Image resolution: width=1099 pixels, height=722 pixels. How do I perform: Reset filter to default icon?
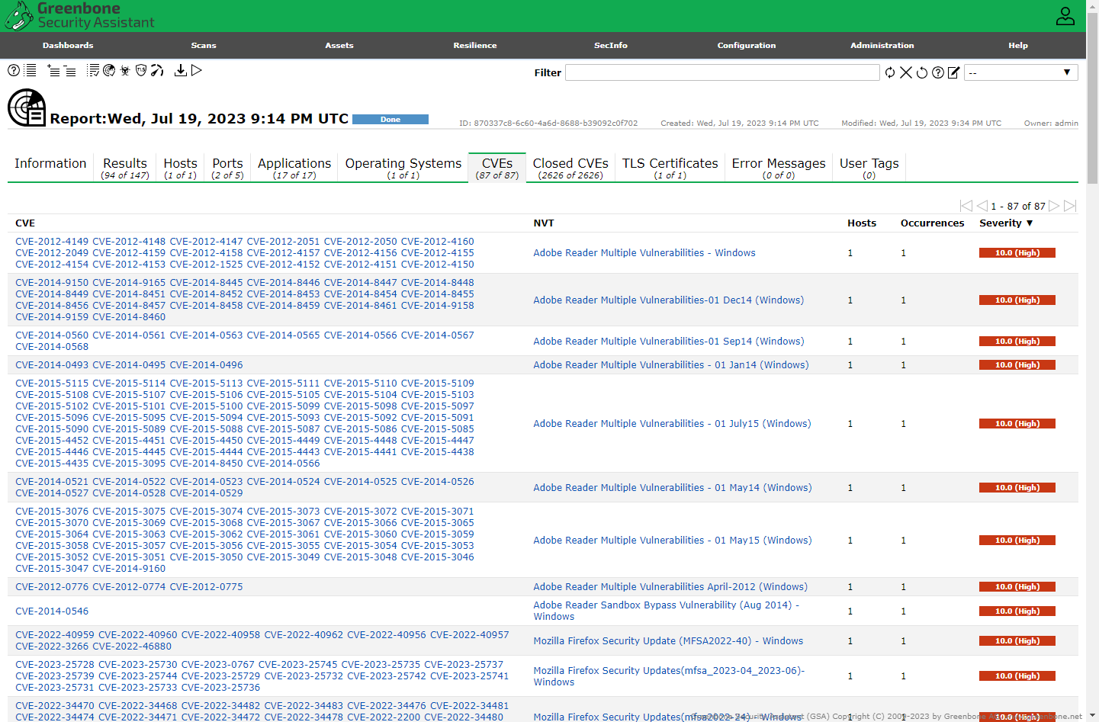(922, 72)
